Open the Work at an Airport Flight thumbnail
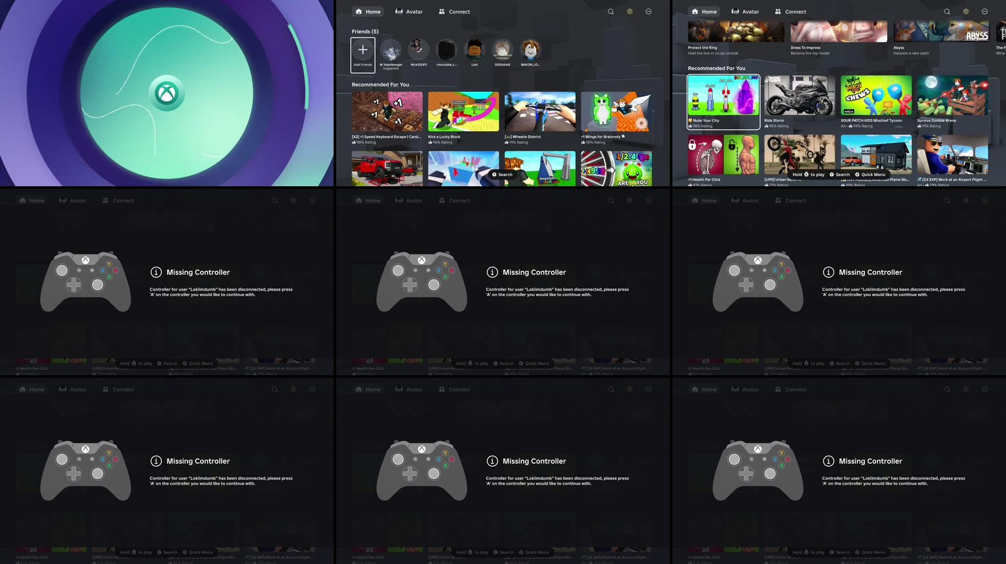The image size is (1006, 564). 952,155
